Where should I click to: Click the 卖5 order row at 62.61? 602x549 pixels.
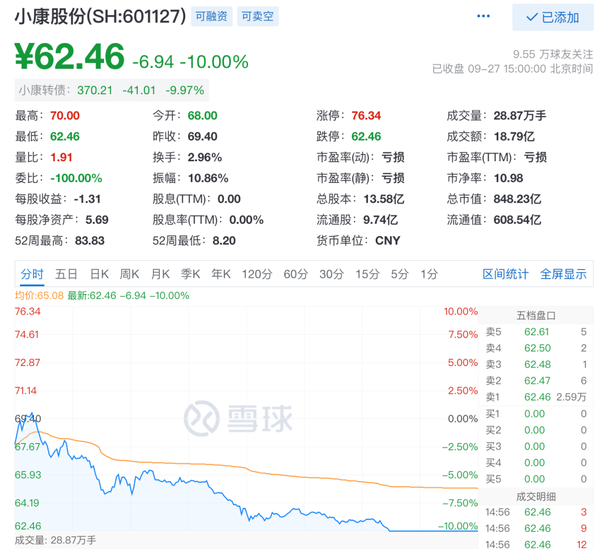click(x=536, y=332)
